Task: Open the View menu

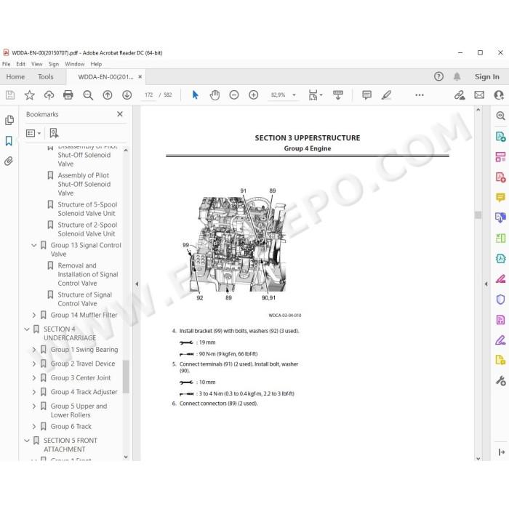Action: point(36,64)
